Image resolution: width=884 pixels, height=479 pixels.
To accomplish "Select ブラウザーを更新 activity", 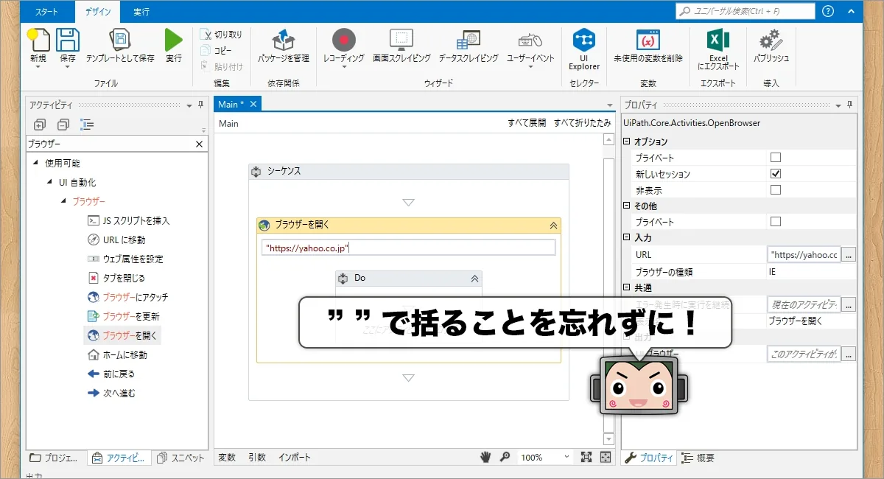I will coord(124,316).
